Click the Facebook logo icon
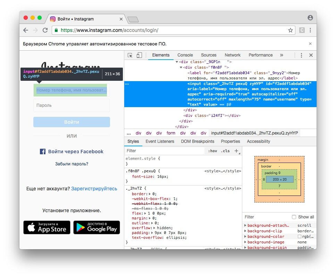The image size is (336, 277). pyautogui.click(x=43, y=152)
